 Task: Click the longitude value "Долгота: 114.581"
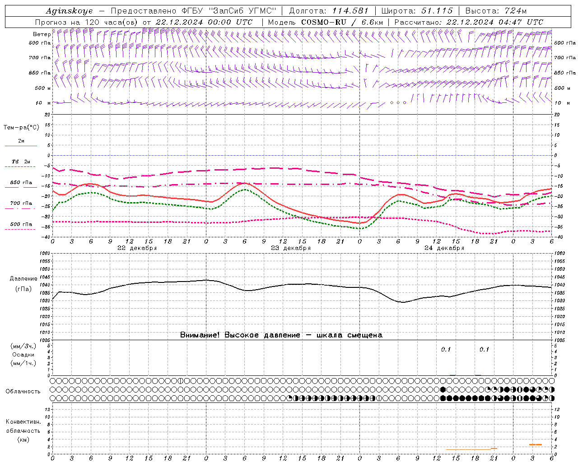click(329, 11)
